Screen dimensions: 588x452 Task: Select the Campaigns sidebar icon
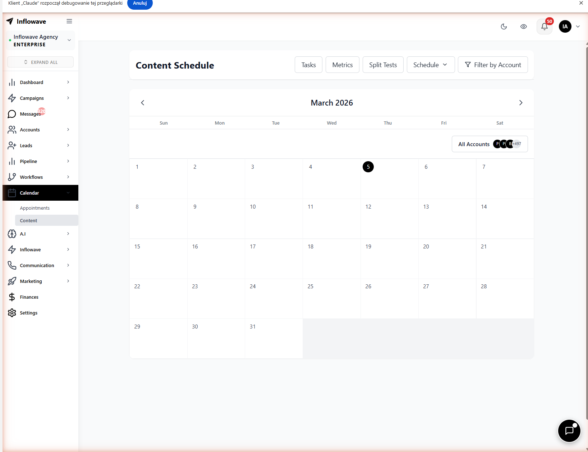12,98
